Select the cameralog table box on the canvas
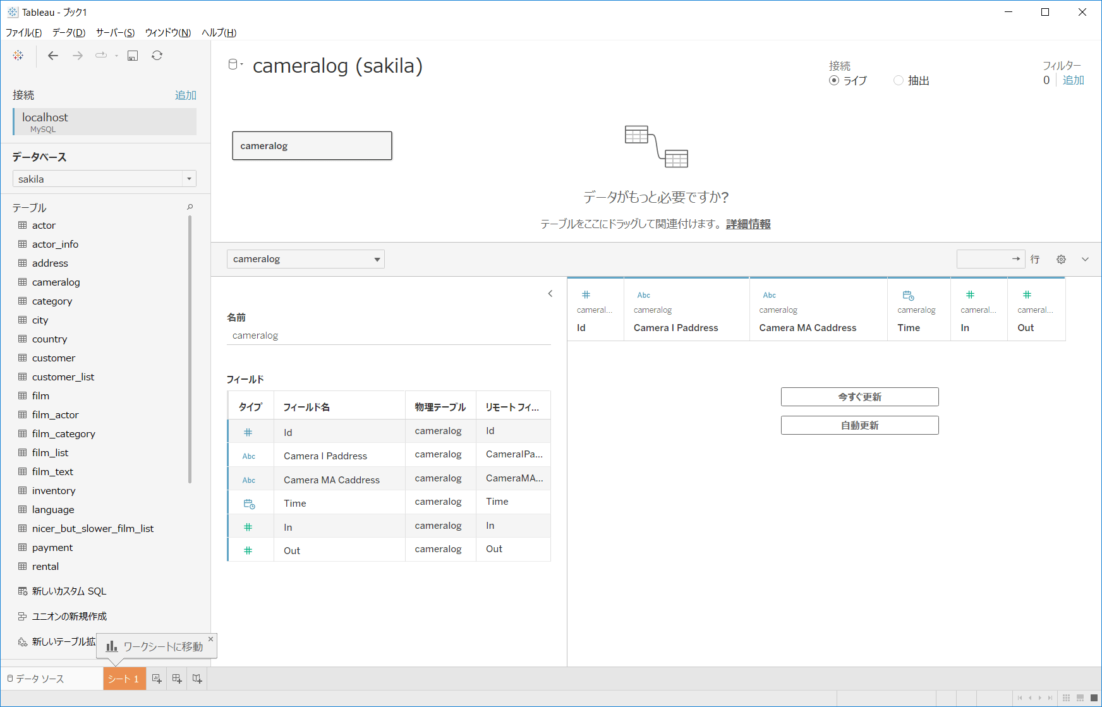Image resolution: width=1102 pixels, height=707 pixels. click(312, 146)
